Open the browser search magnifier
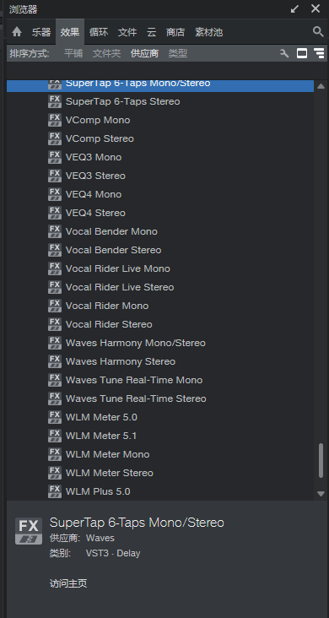This screenshot has height=618, width=329. click(x=318, y=32)
